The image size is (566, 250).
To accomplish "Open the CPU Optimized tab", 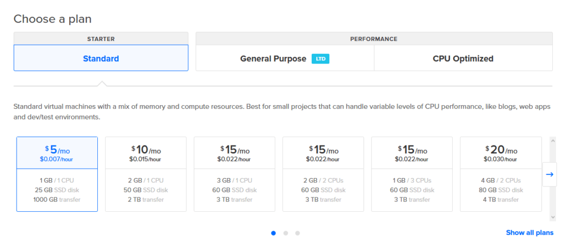I will (463, 59).
